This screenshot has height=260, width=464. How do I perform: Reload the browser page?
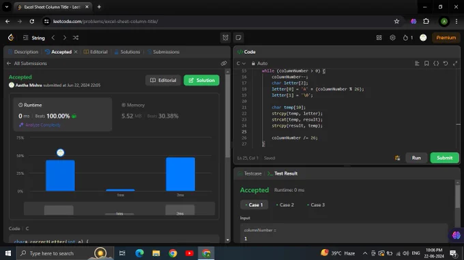coord(32,21)
